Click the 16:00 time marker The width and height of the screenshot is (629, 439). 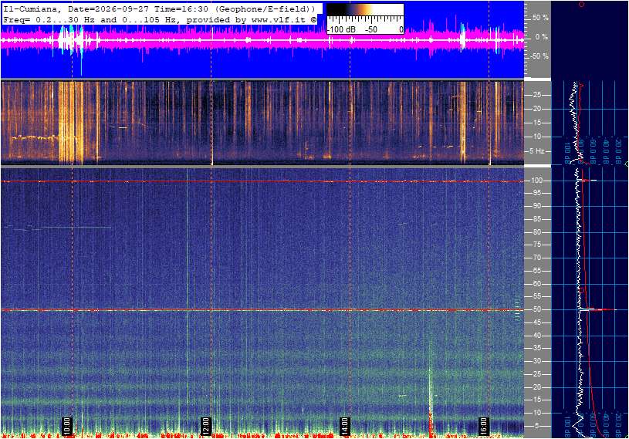[483, 426]
